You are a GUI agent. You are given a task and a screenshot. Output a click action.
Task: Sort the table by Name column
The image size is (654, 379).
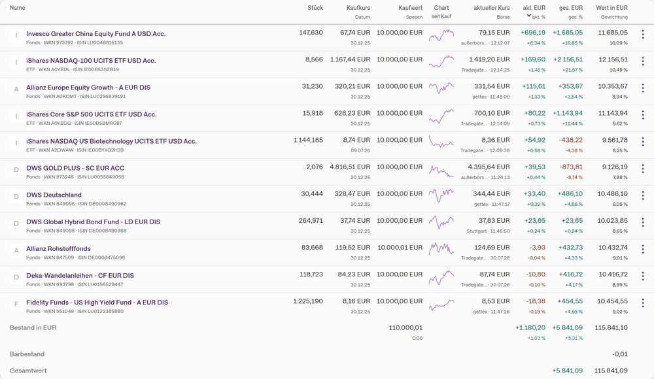click(18, 8)
